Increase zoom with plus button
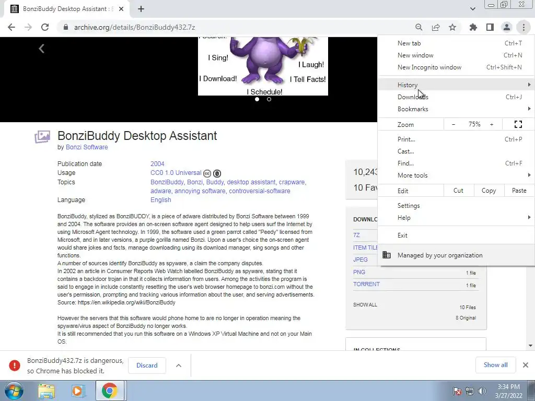Image resolution: width=535 pixels, height=401 pixels. pos(492,124)
